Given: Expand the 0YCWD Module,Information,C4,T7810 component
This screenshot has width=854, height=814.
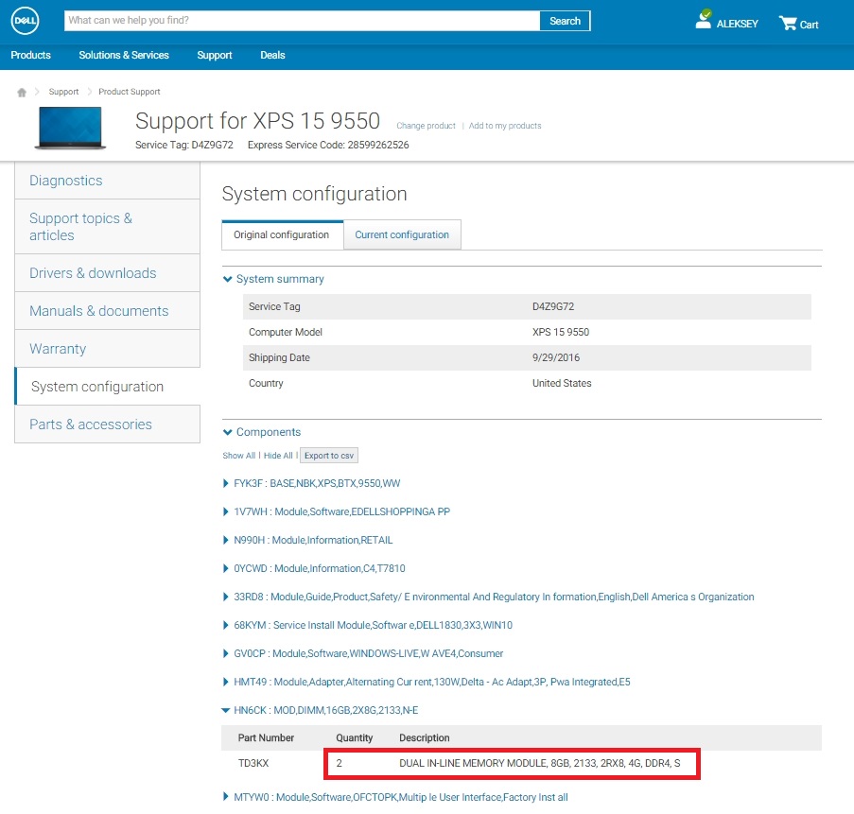Looking at the screenshot, I should click(x=315, y=568).
